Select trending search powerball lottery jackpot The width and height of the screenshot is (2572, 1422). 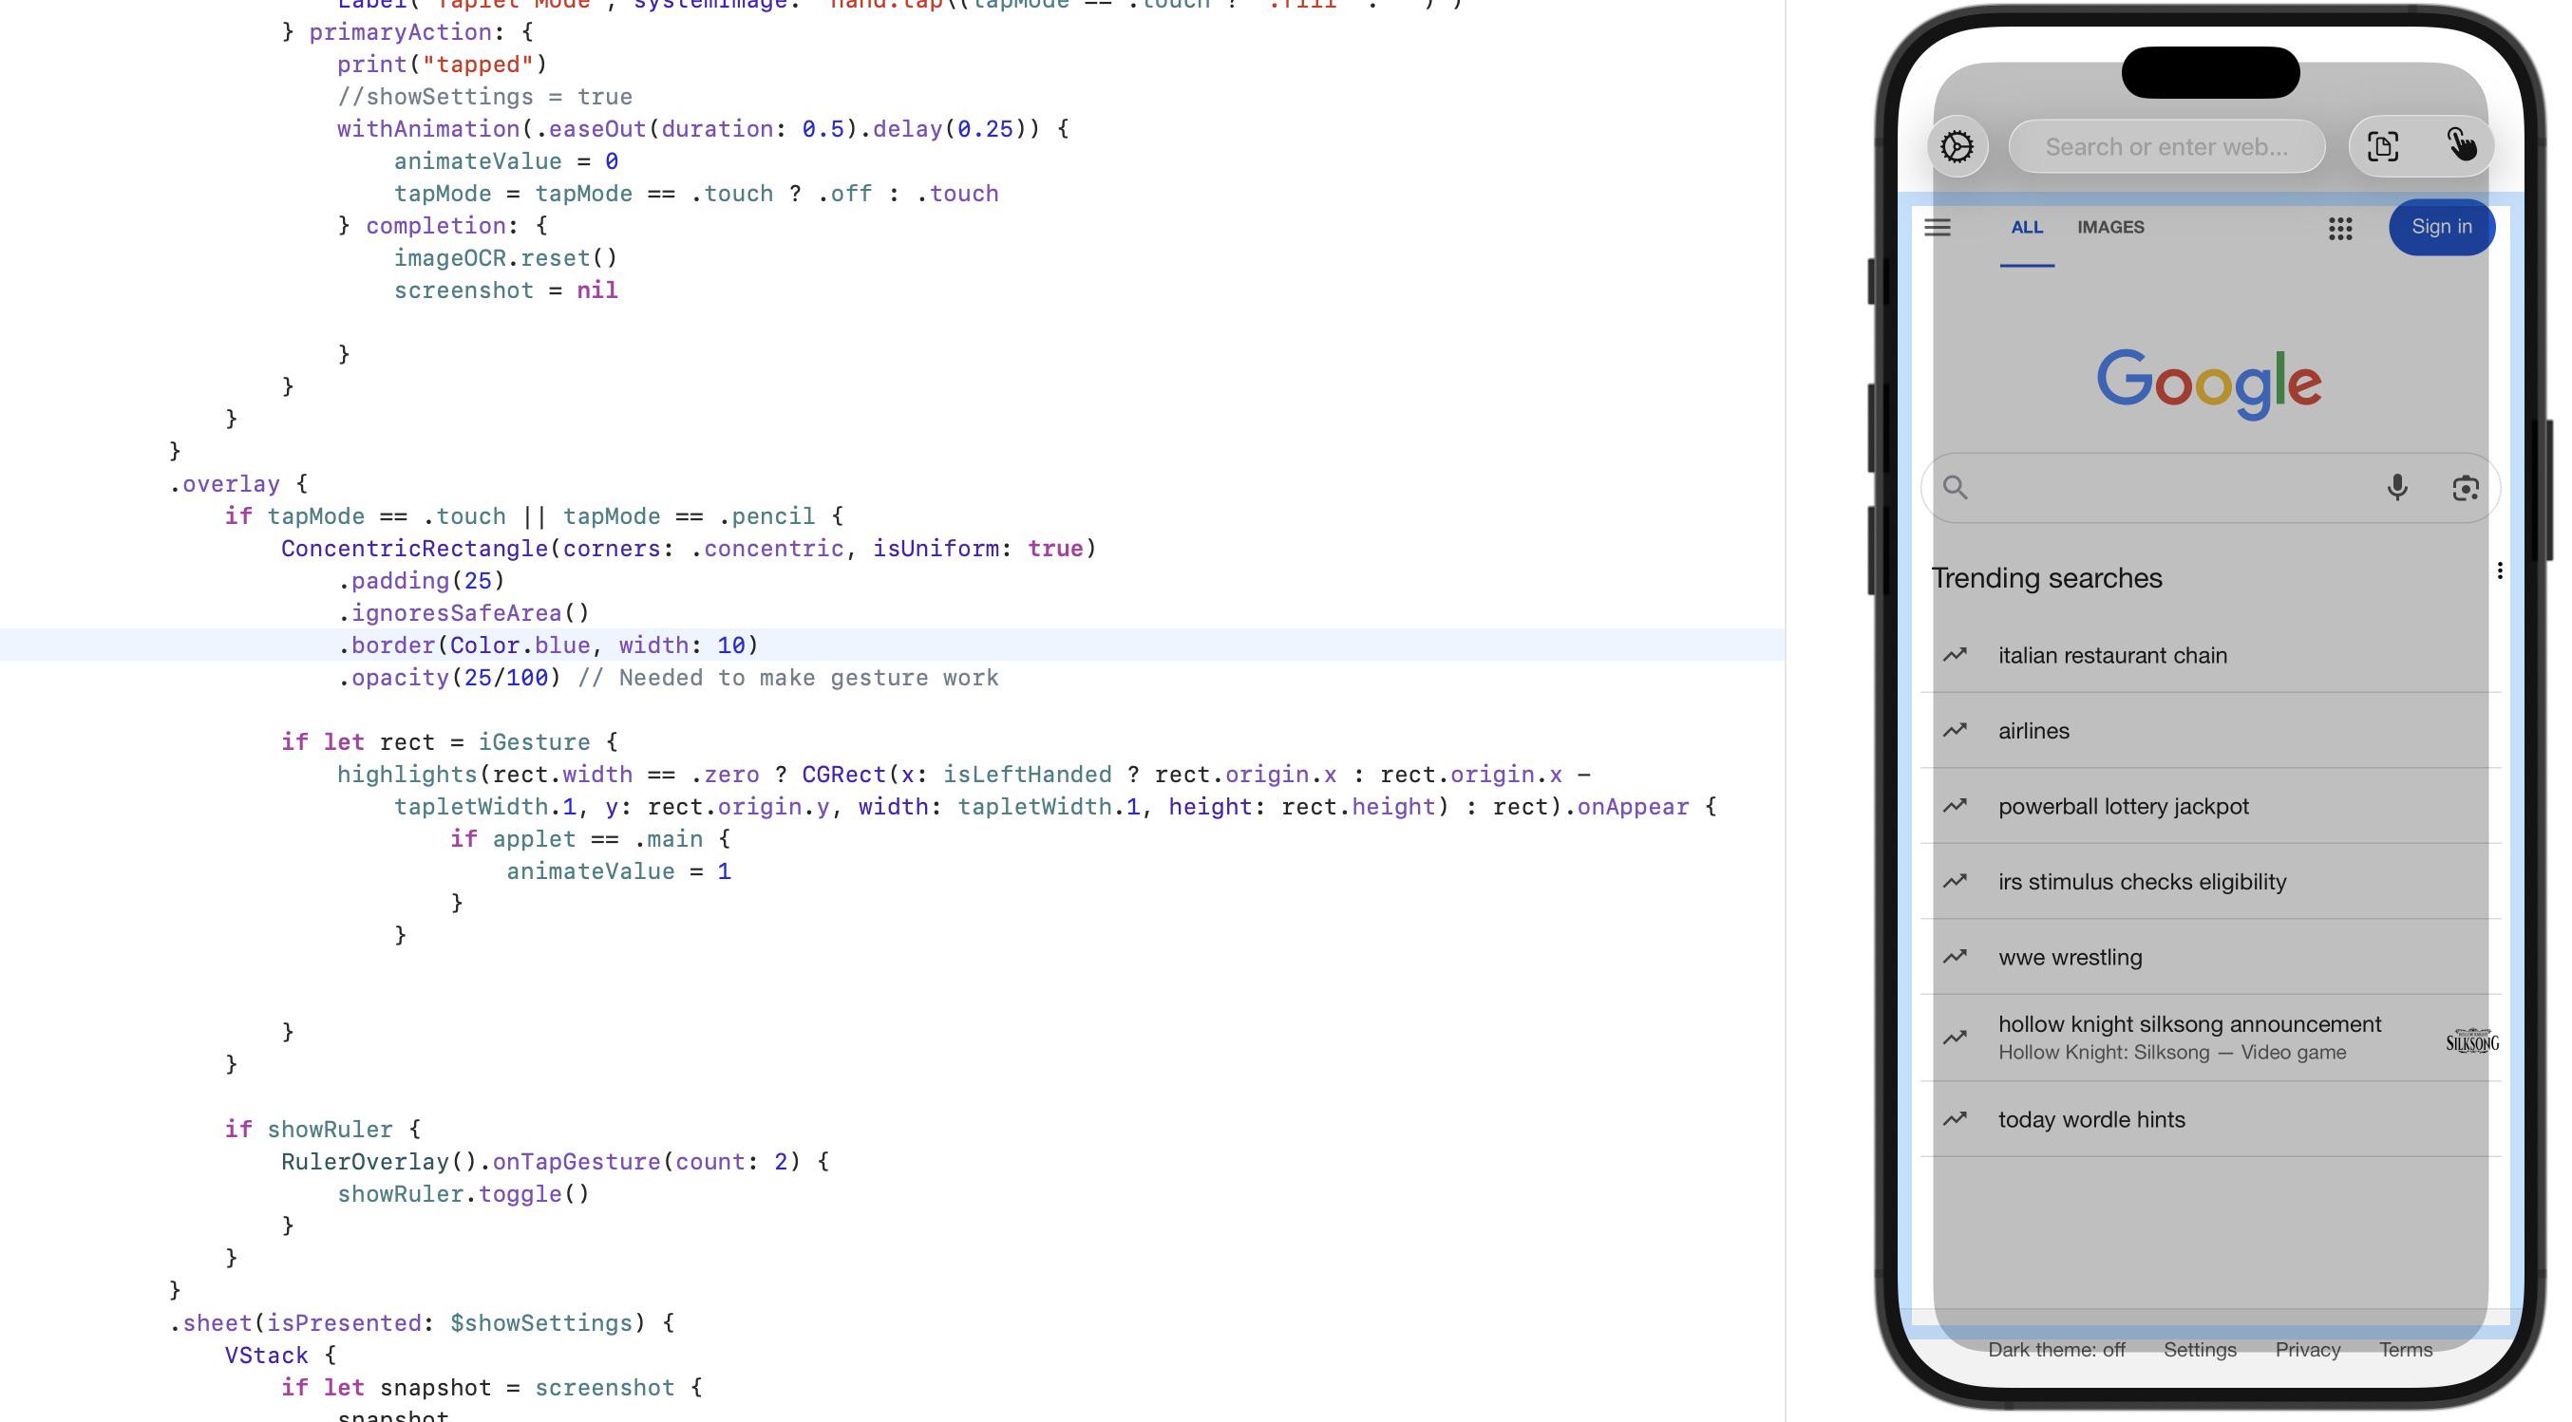coord(2210,806)
